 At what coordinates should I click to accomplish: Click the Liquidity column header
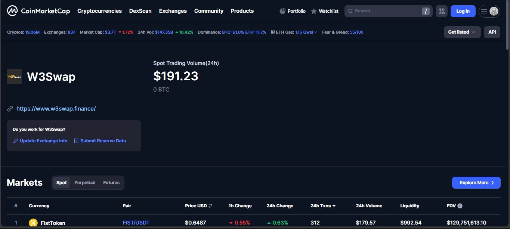coord(409,206)
